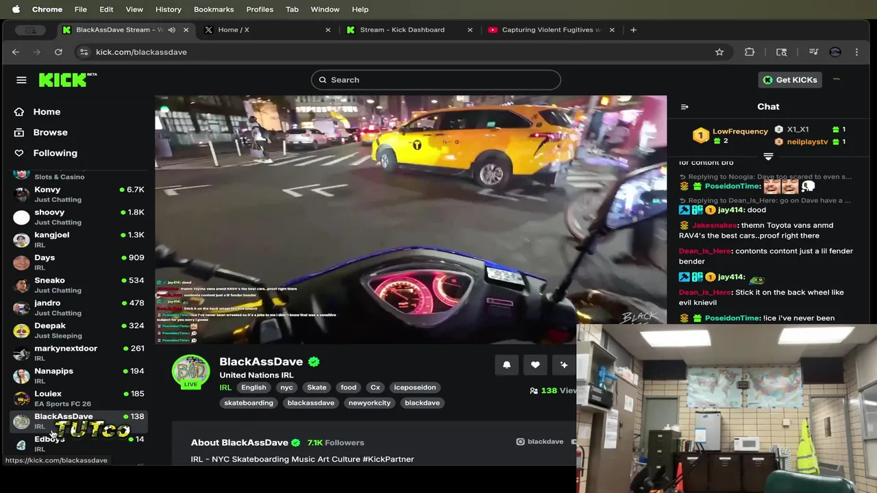View site information icon in address bar
Screen dimensions: 877x493
[x=84, y=52]
